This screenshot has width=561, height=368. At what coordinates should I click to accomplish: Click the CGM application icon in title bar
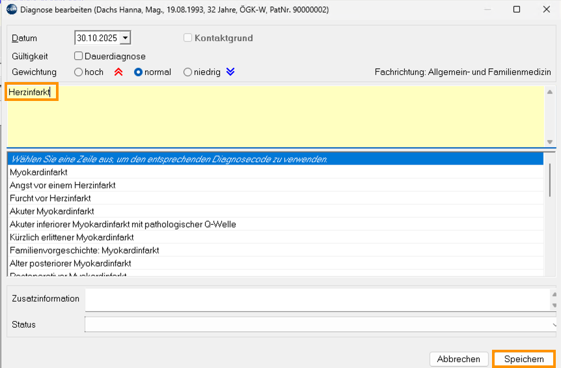(x=12, y=10)
